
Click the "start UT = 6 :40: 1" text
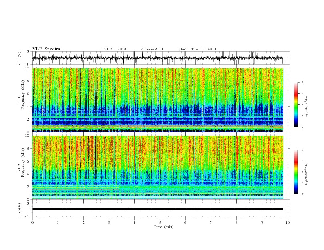coord(198,49)
